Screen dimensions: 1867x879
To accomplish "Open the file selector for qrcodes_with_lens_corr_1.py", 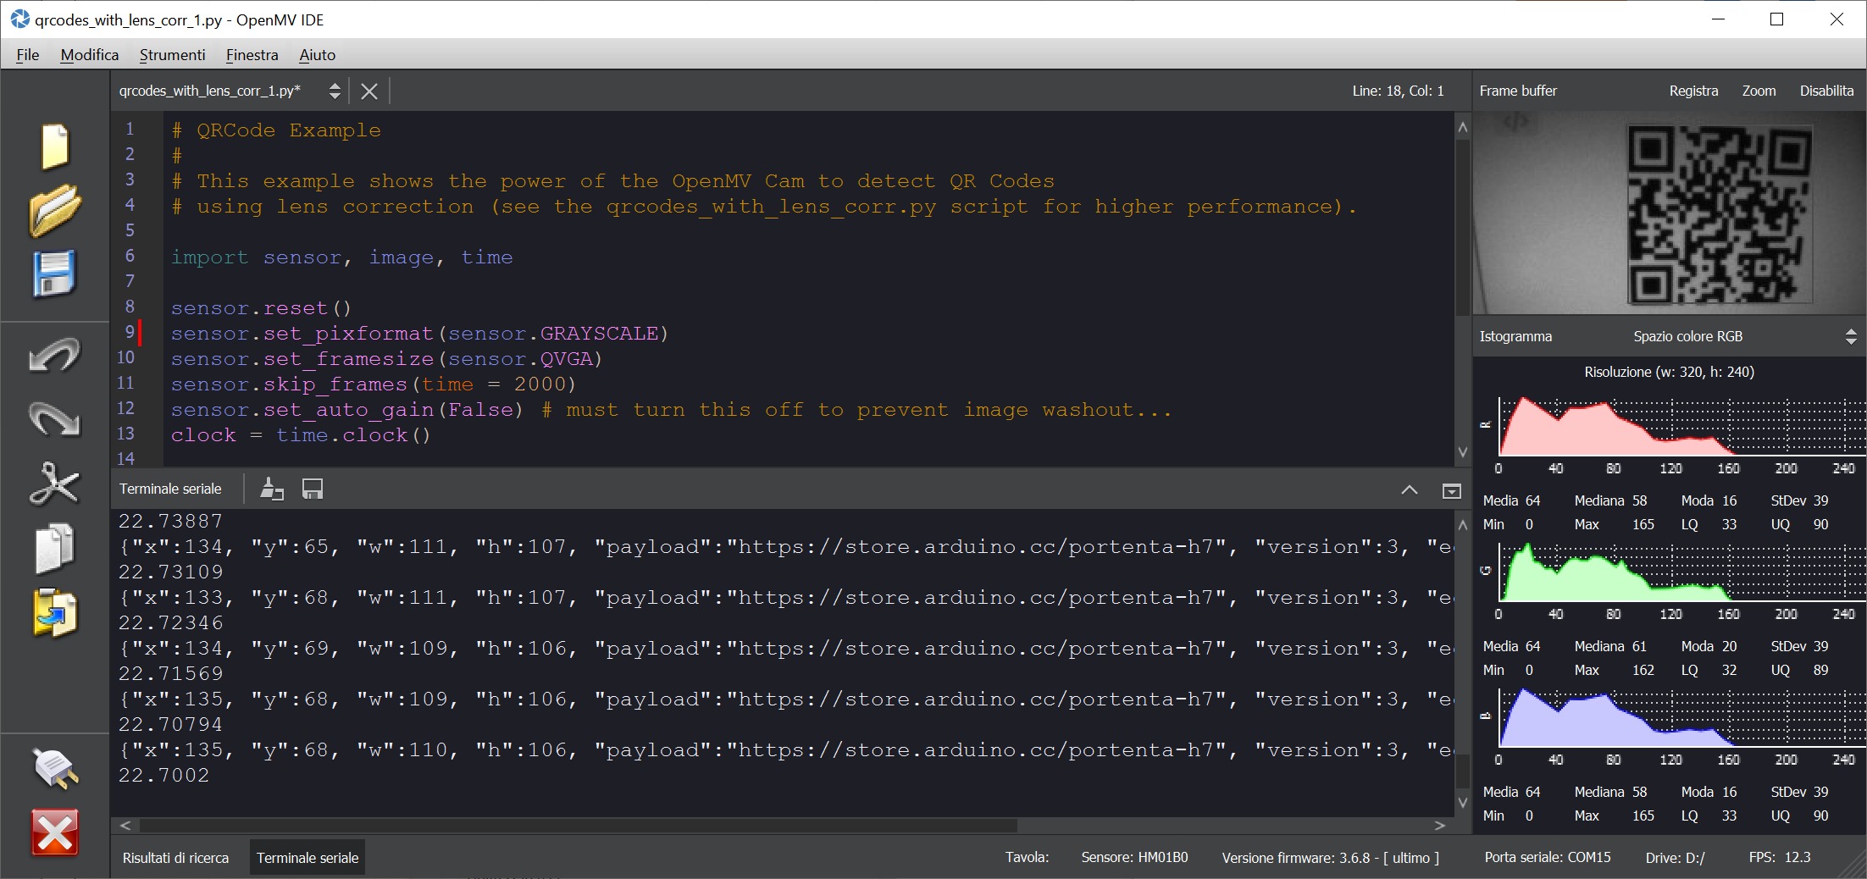I will [335, 91].
